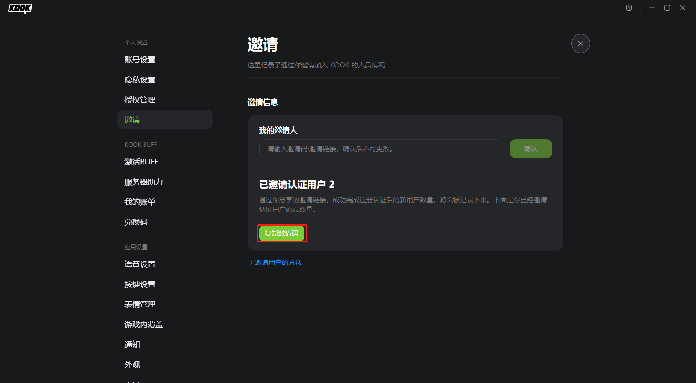Image resolution: width=696 pixels, height=383 pixels.
Task: Maximize the KOOK window
Action: [x=667, y=8]
